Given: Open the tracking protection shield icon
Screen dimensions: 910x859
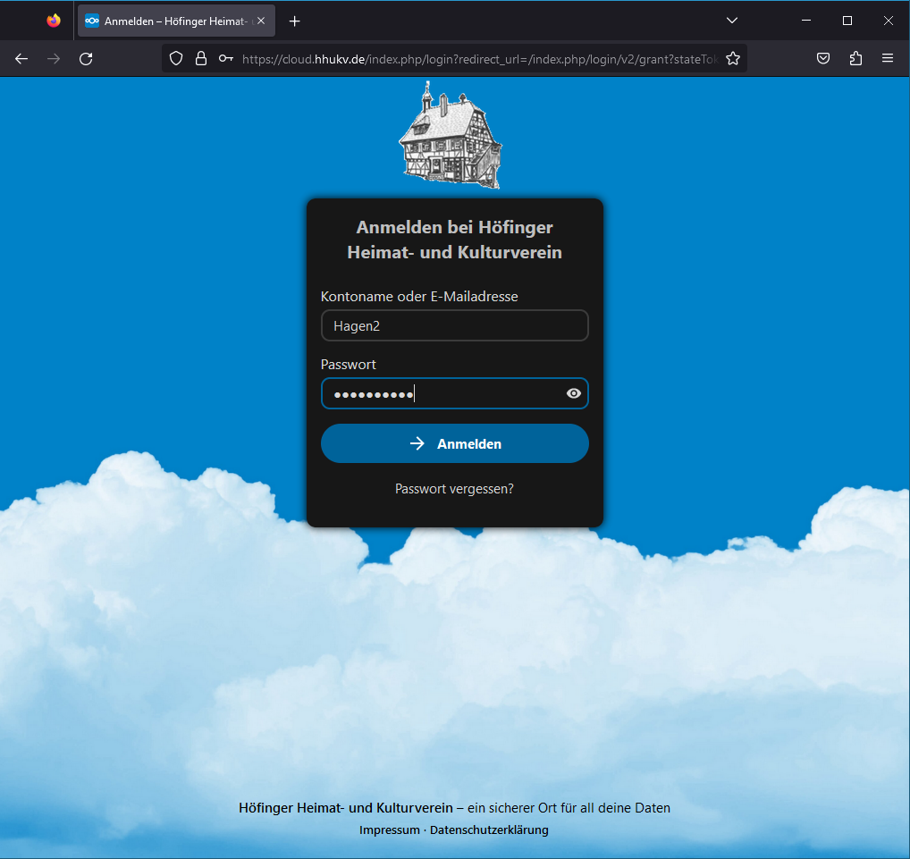Looking at the screenshot, I should 176,59.
